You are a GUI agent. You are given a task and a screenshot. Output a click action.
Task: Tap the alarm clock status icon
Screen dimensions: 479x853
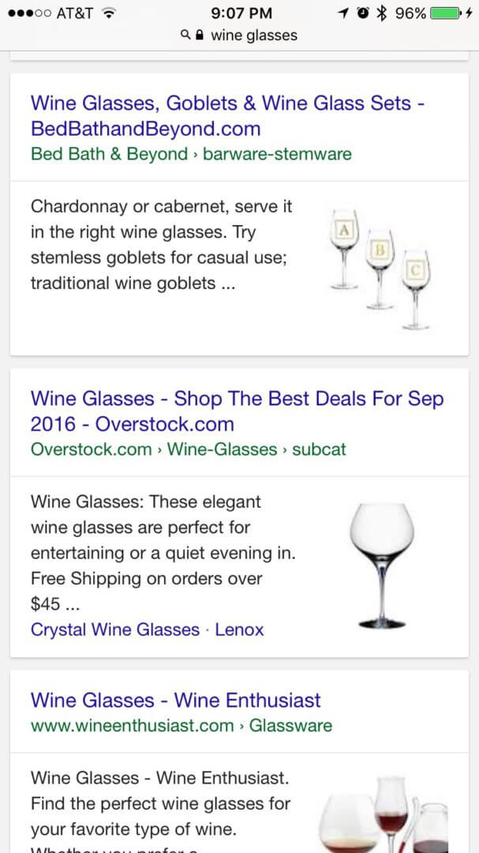(362, 13)
